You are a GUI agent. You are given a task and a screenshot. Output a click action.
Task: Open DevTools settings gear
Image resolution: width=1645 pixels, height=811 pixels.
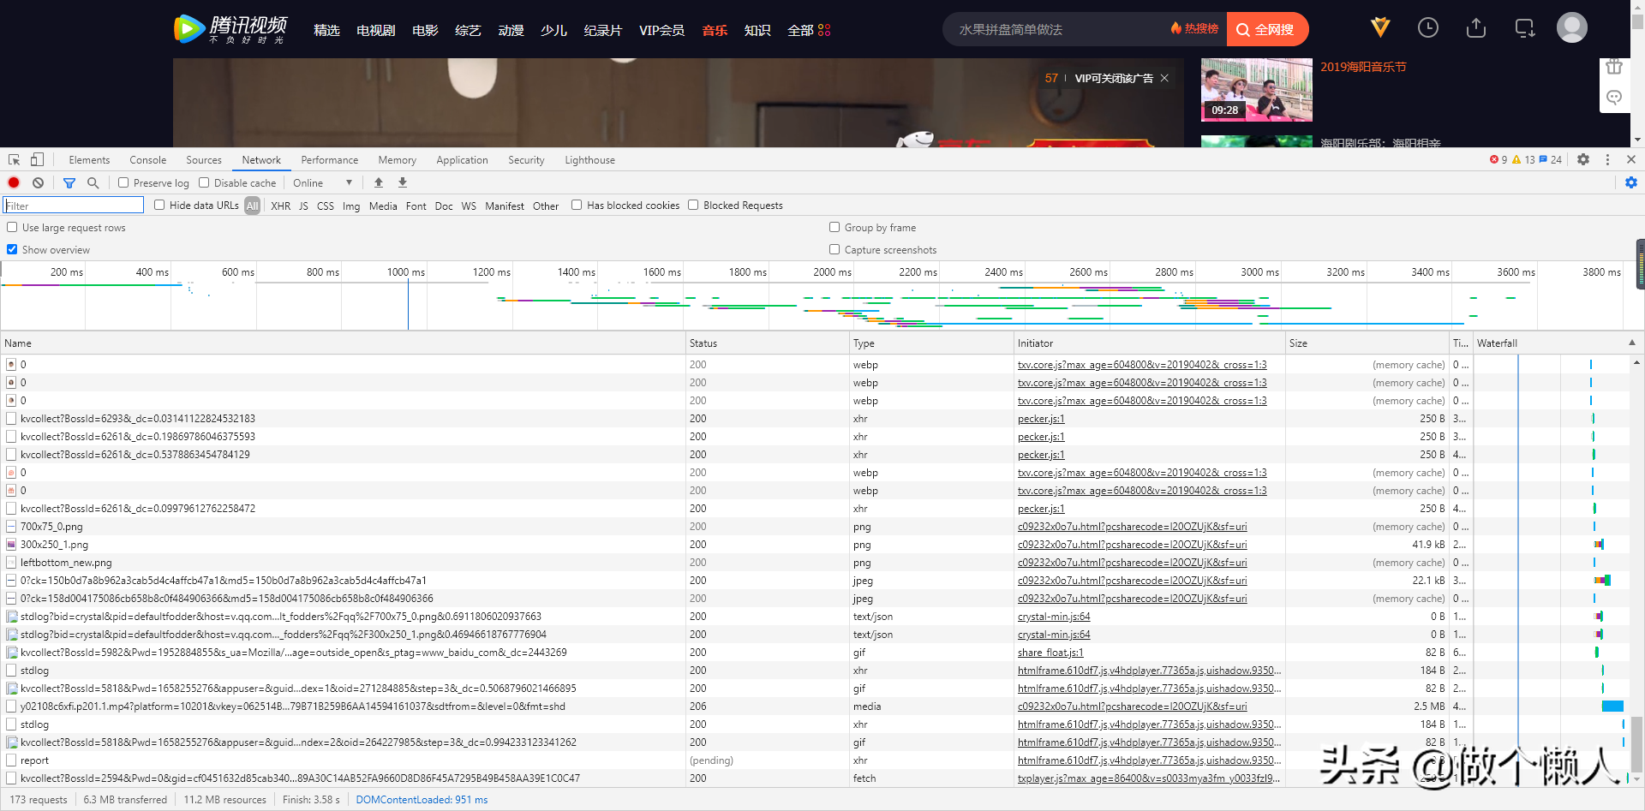(x=1583, y=160)
